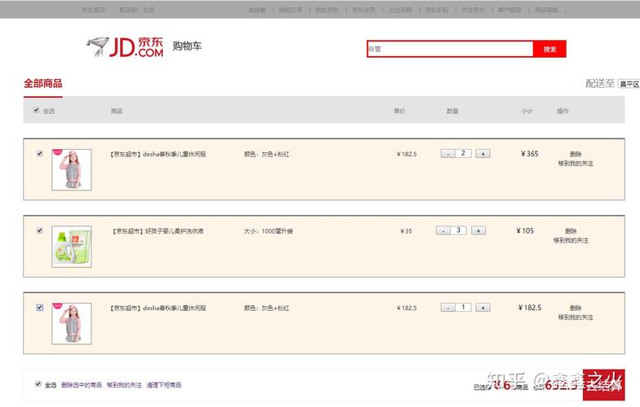Click inside the red-bordered search input field
Image resolution: width=640 pixels, height=407 pixels.
pos(450,49)
